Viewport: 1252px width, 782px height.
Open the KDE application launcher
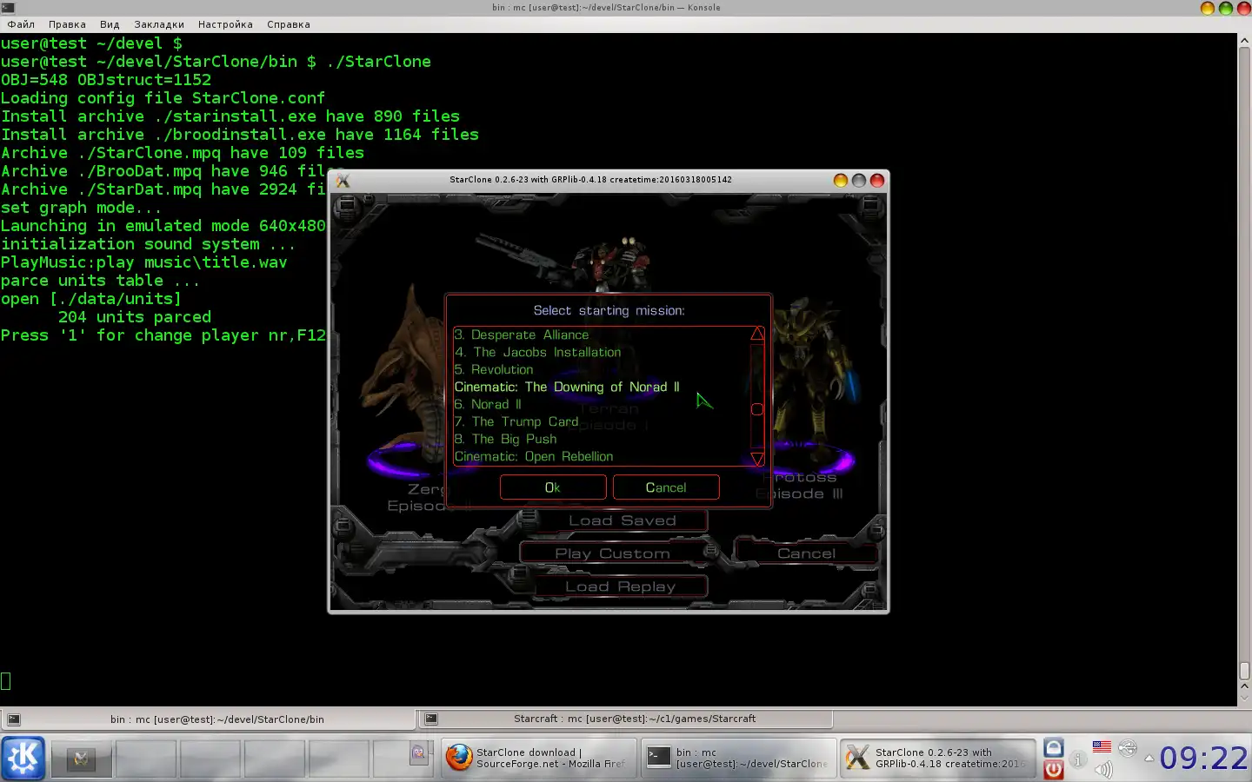23,758
